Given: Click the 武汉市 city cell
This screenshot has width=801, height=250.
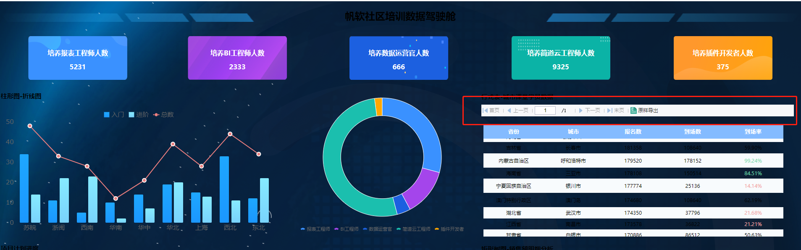Looking at the screenshot, I should click(573, 213).
